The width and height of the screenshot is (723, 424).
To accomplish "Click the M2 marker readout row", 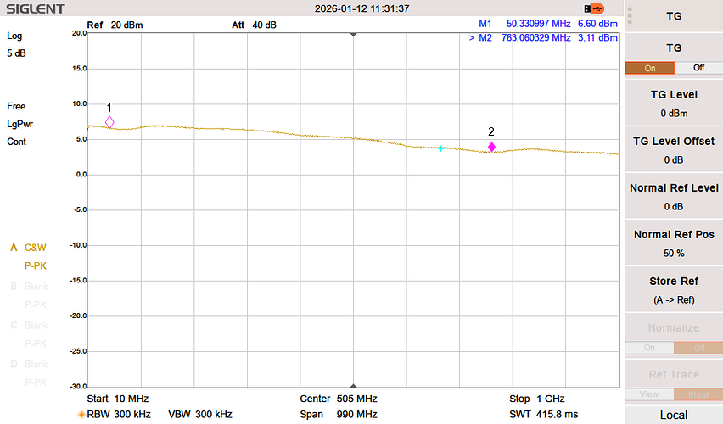I will pos(543,38).
